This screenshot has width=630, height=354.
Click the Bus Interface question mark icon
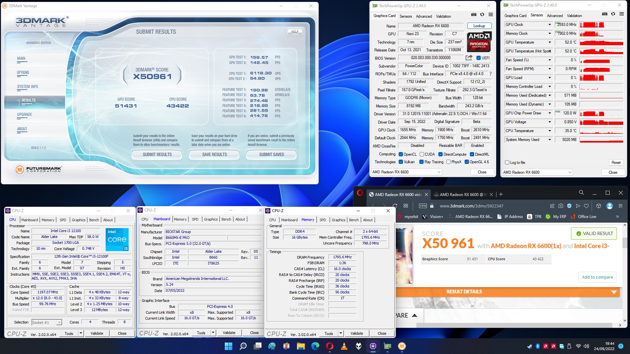[x=491, y=74]
